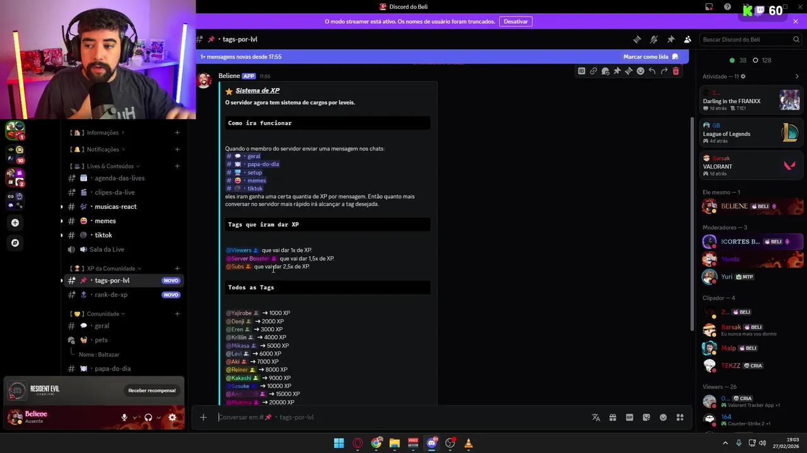The height and width of the screenshot is (453, 807).
Task: Pin the message from hover toolbar
Action: 617,71
